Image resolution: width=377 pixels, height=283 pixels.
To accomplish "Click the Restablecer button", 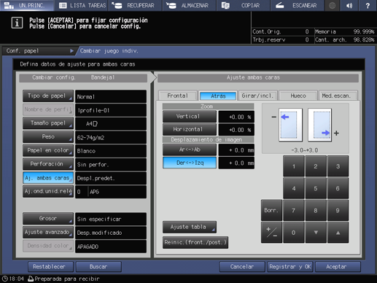I will [50, 267].
